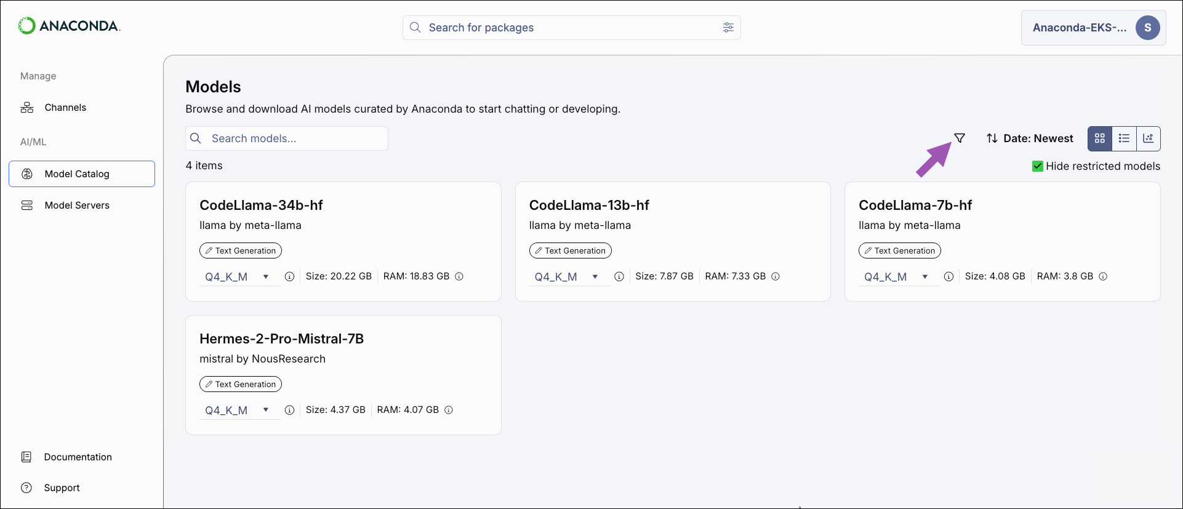
Task: Open CodeLlama-13b-hf model card title
Action: [x=589, y=205]
